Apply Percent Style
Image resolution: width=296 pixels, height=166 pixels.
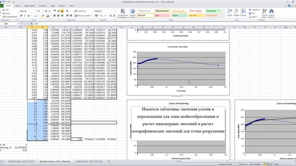102,16
